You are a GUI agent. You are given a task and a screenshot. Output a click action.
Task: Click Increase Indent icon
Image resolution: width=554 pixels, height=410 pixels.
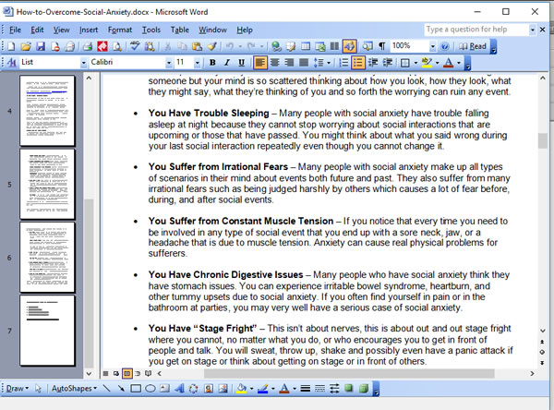388,63
